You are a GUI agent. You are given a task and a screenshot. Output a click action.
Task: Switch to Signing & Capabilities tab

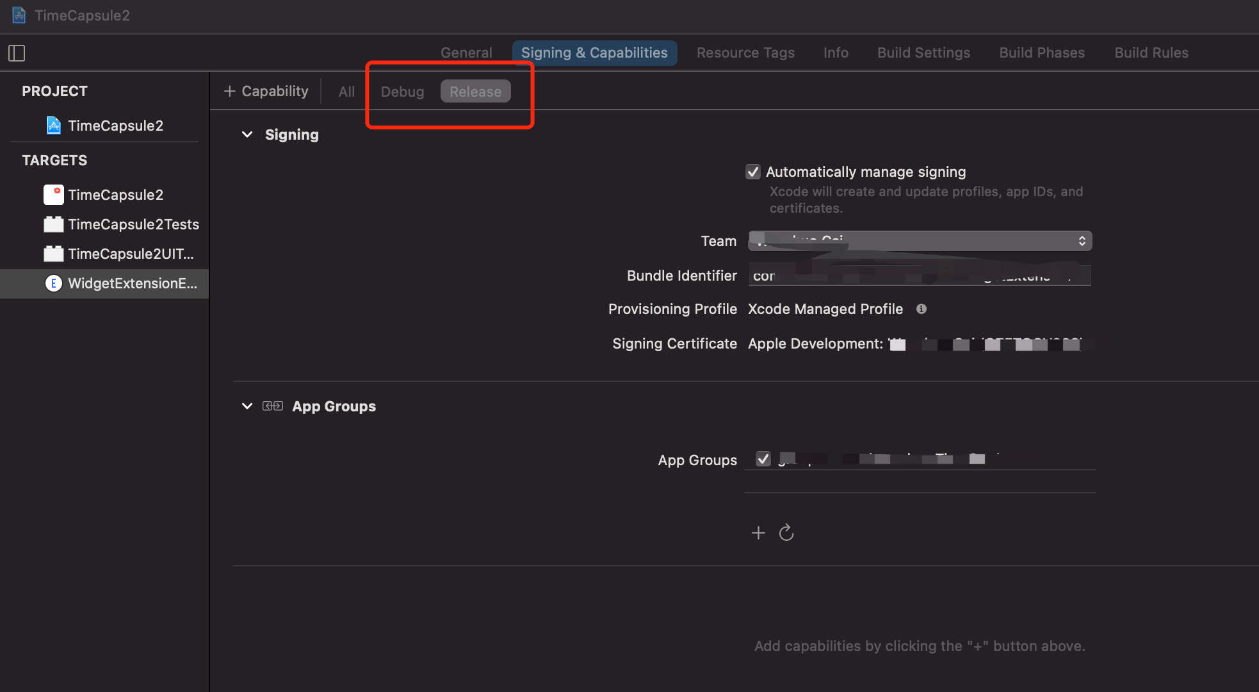594,53
